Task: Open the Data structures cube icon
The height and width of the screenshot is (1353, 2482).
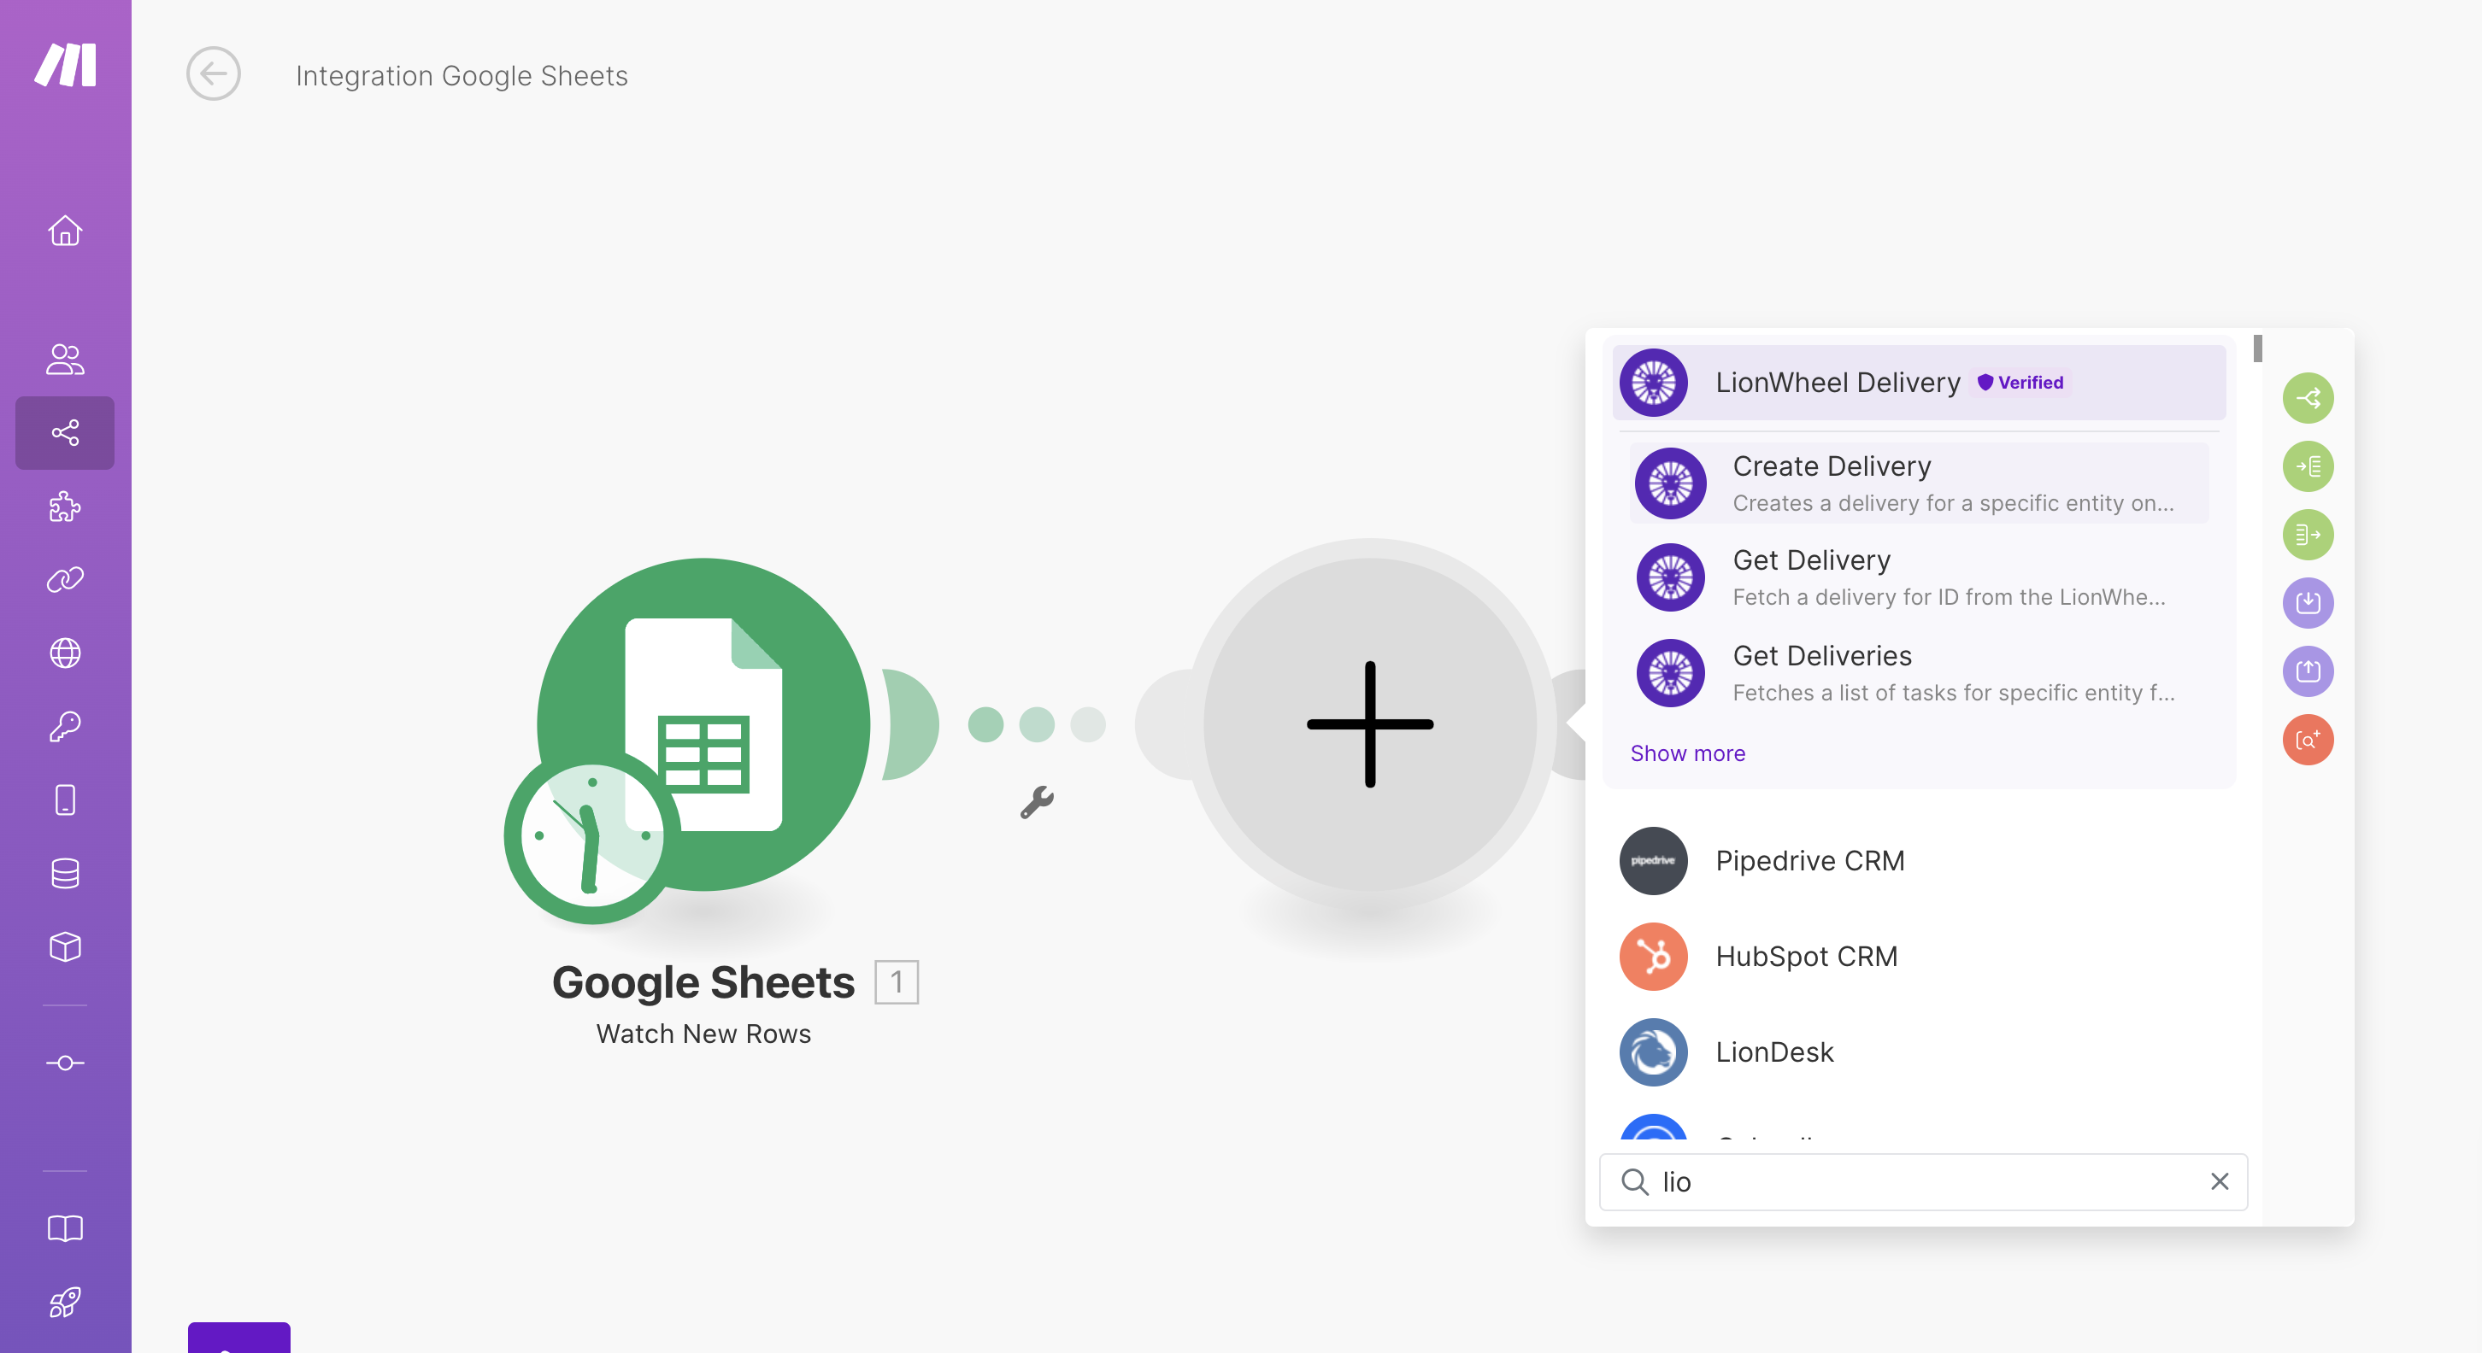Action: (66, 947)
